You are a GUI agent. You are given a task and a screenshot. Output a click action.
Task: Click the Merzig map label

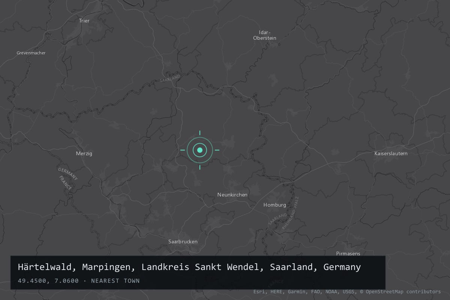(84, 153)
